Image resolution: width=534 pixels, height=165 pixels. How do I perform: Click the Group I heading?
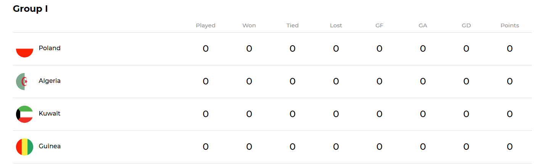[31, 9]
